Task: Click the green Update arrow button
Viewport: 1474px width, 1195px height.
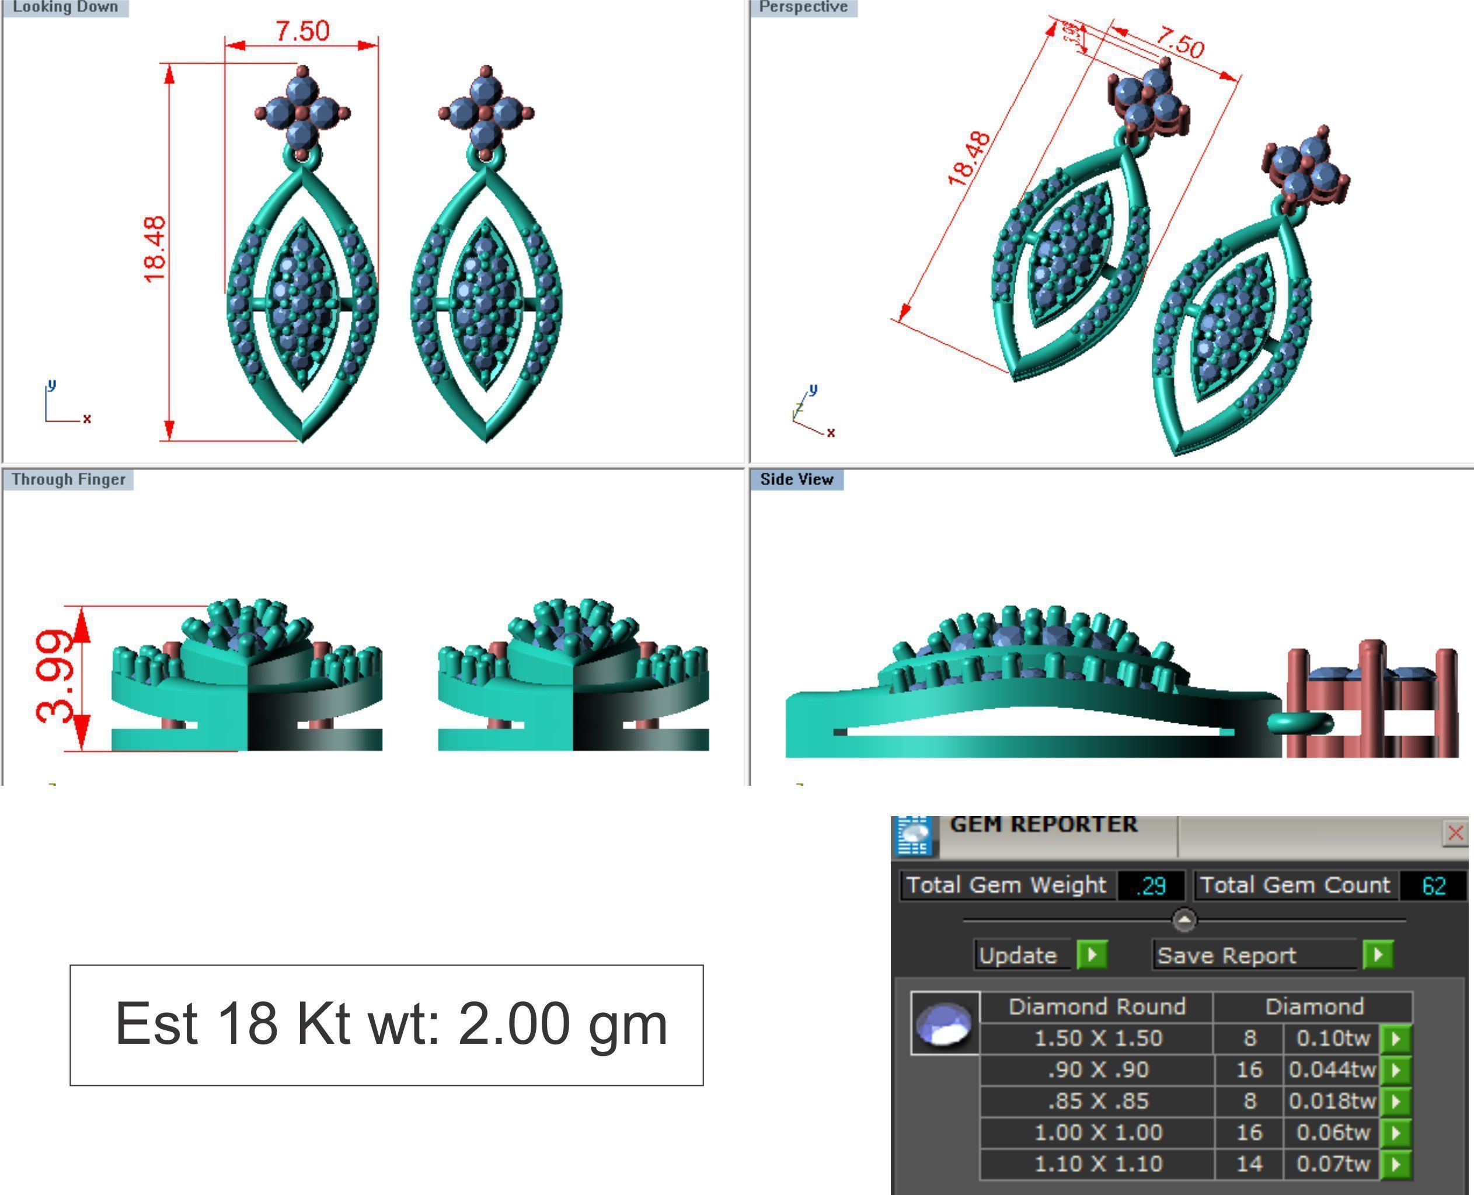Action: click(x=1093, y=954)
